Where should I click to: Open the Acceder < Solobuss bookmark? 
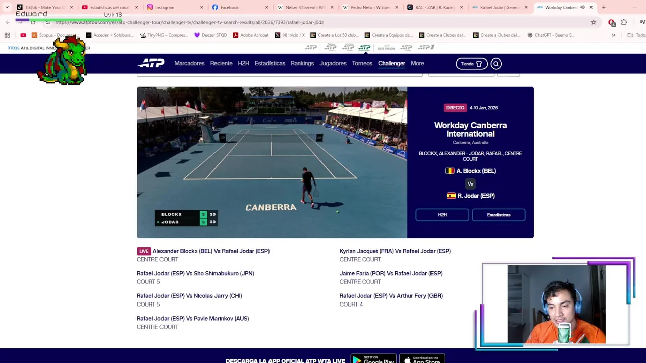[110, 35]
